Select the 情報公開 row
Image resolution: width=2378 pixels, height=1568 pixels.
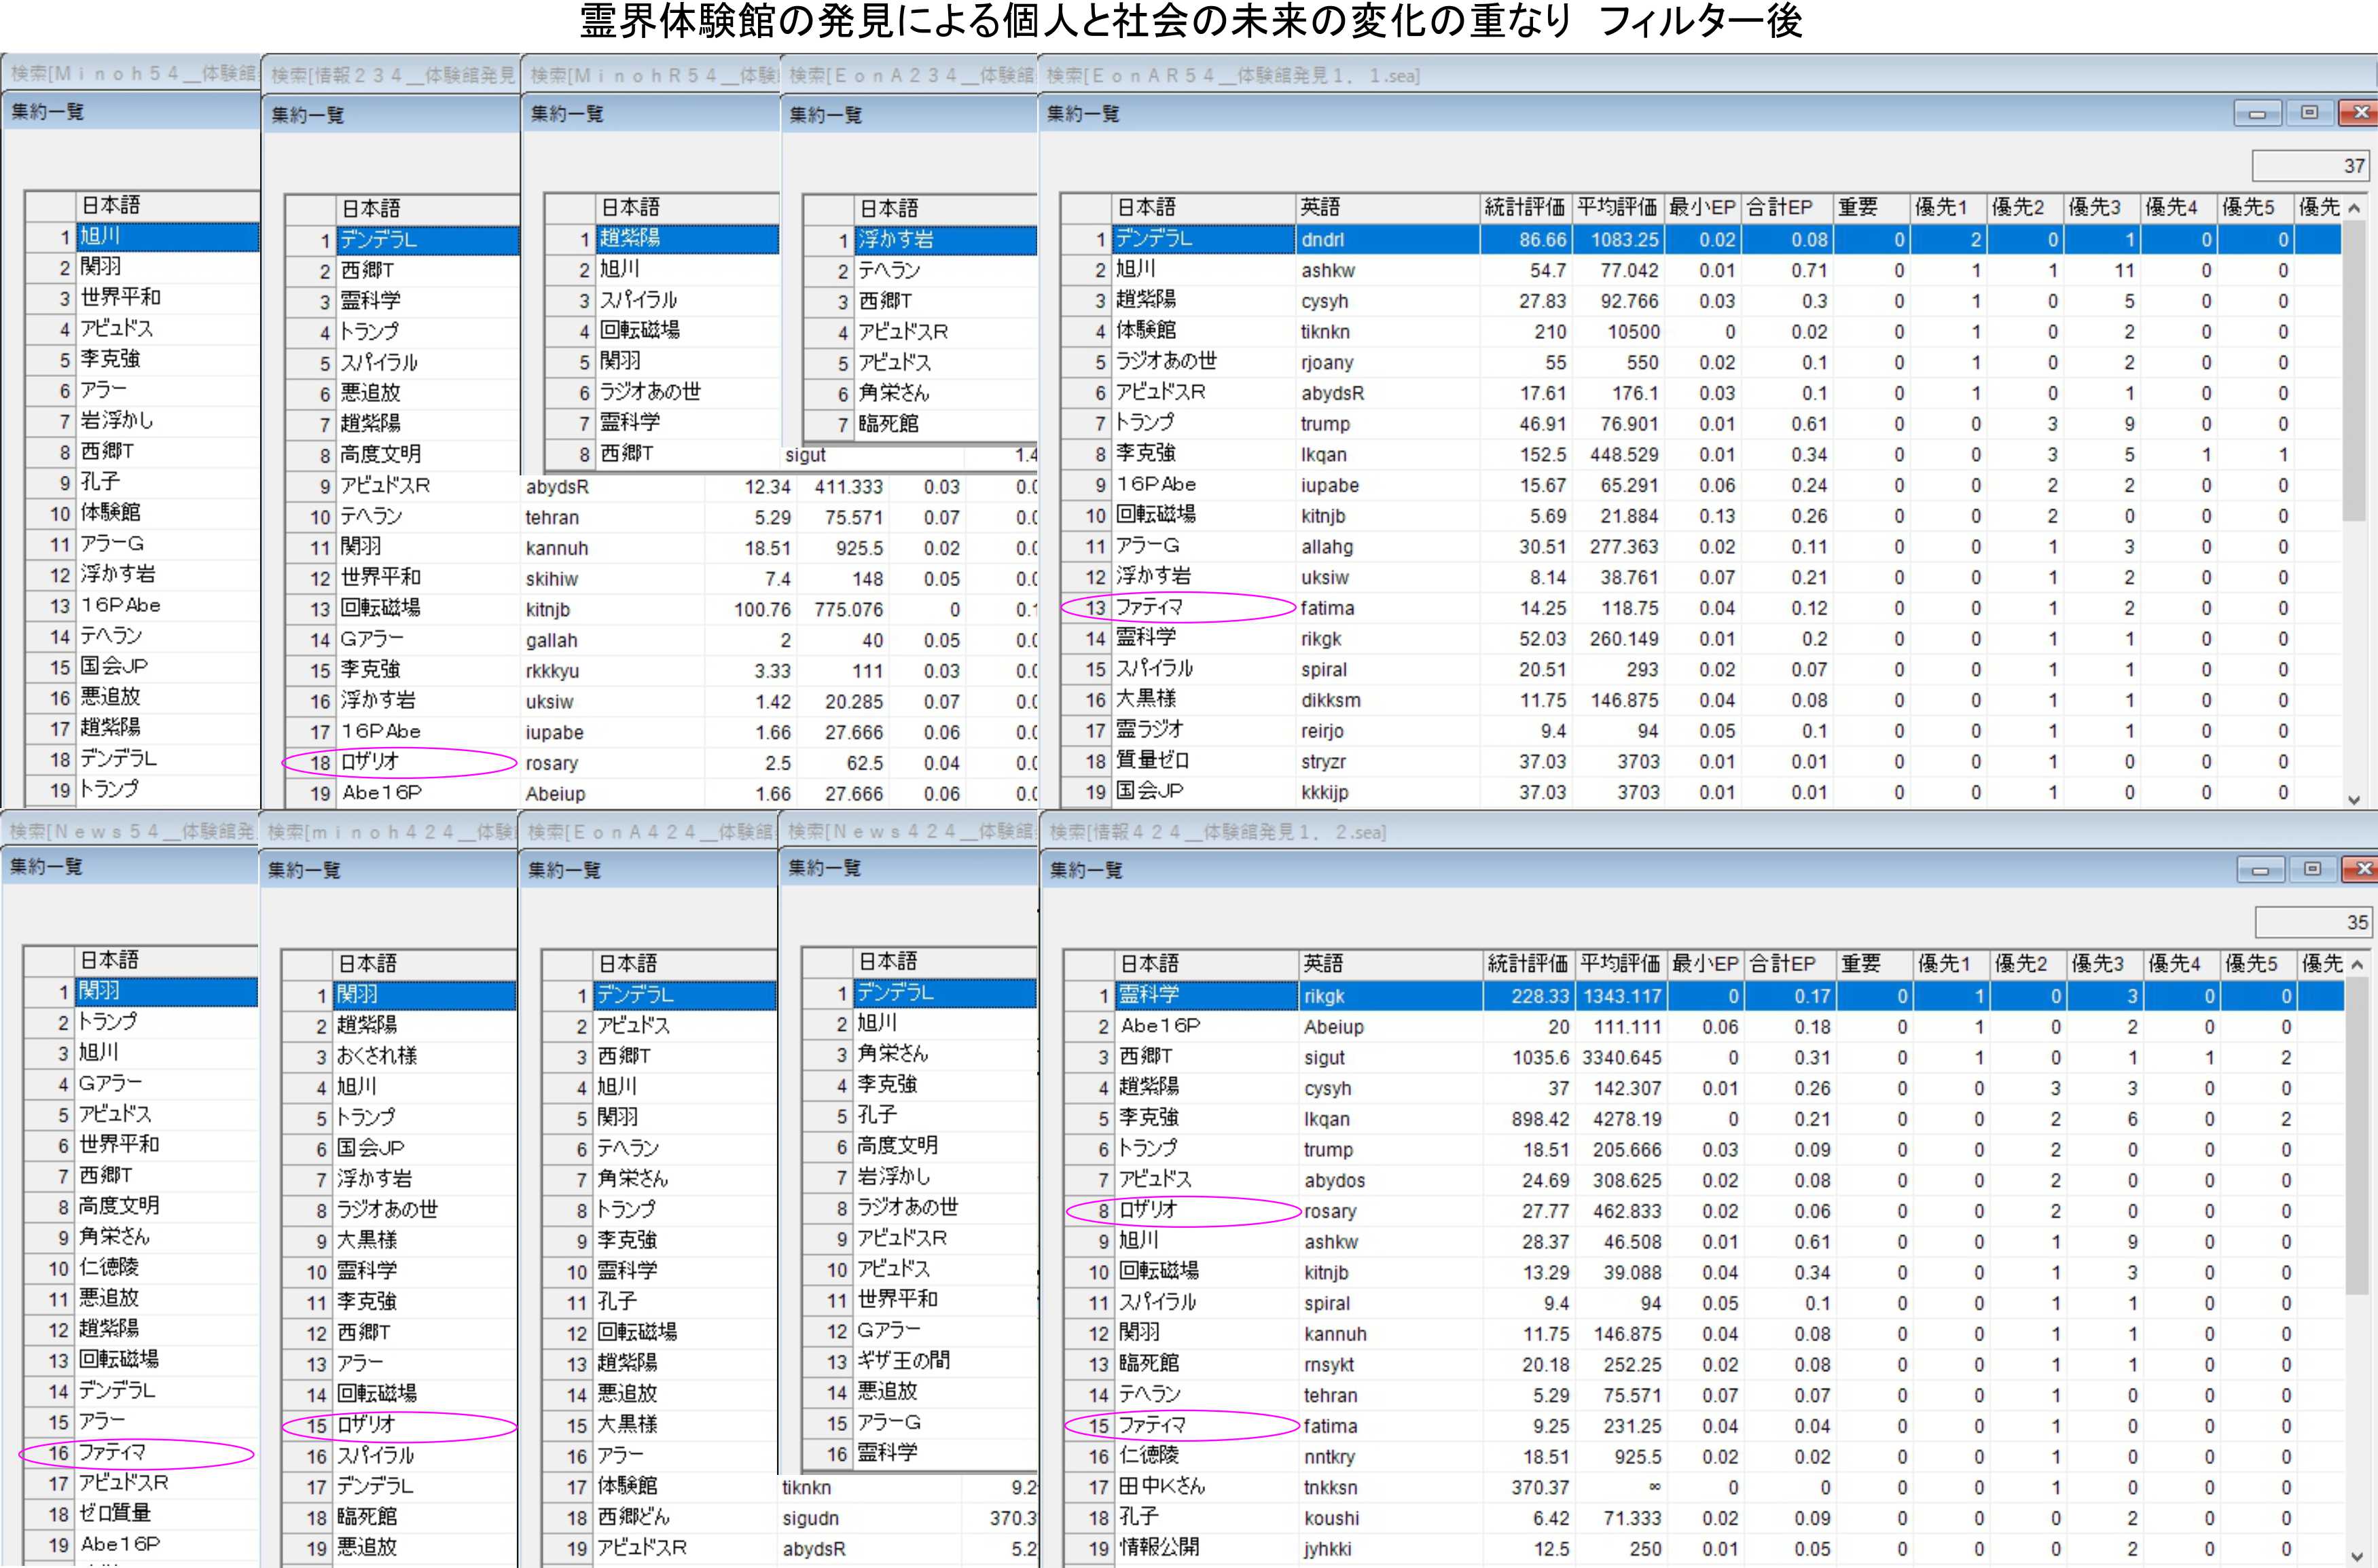[x=1703, y=1549]
